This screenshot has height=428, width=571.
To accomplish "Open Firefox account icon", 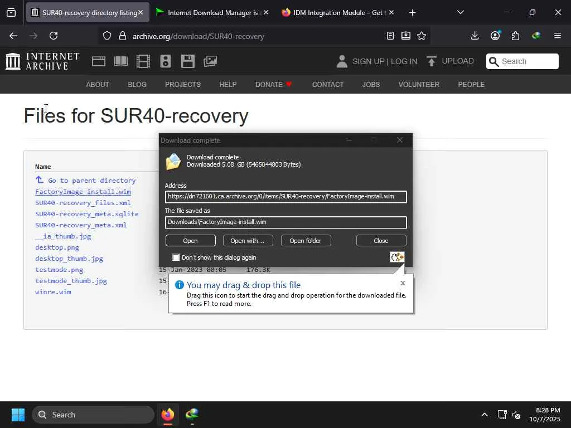I will [495, 36].
